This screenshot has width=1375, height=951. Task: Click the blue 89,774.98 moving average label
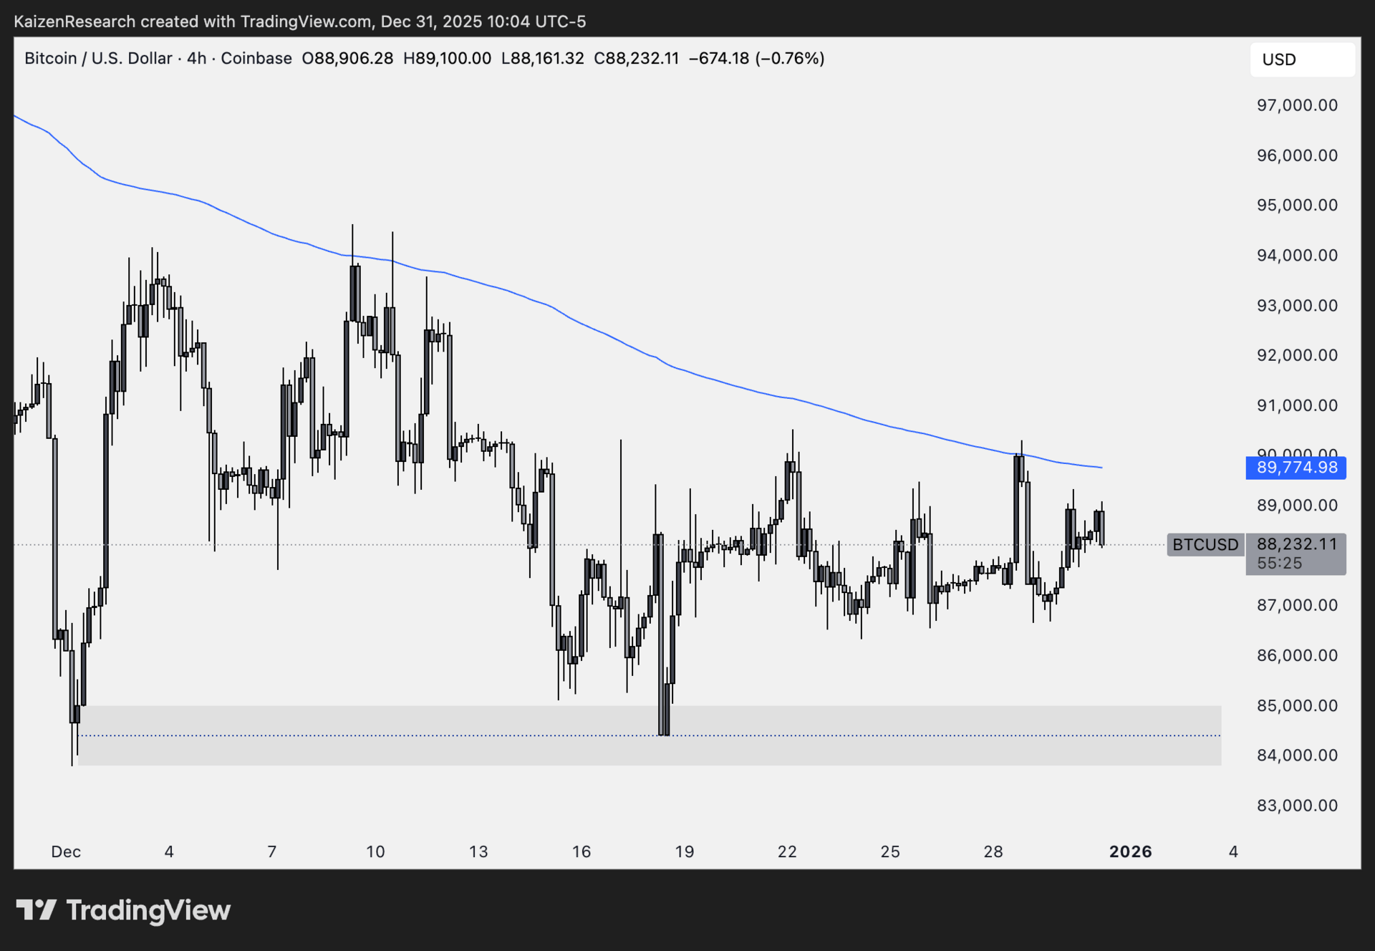1296,468
